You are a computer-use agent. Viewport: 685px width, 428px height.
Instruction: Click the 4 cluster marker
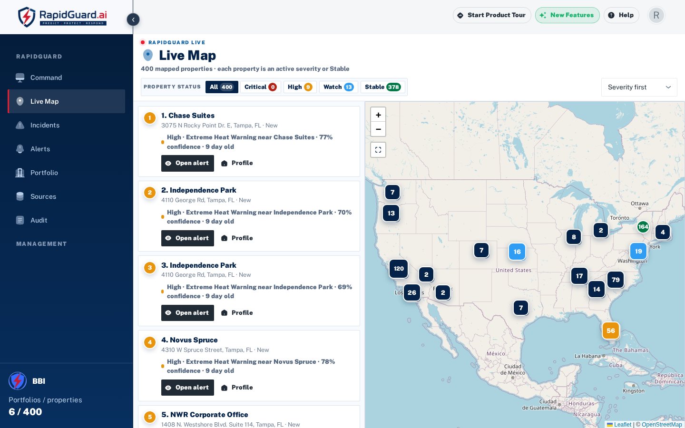[663, 232]
